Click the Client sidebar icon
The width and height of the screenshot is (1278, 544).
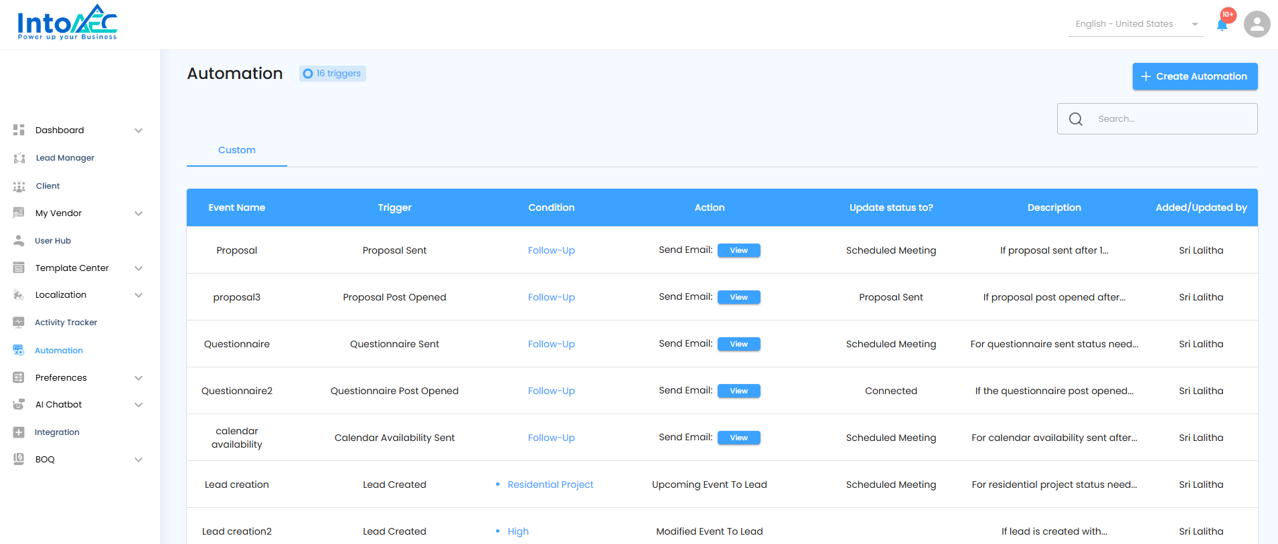(19, 186)
